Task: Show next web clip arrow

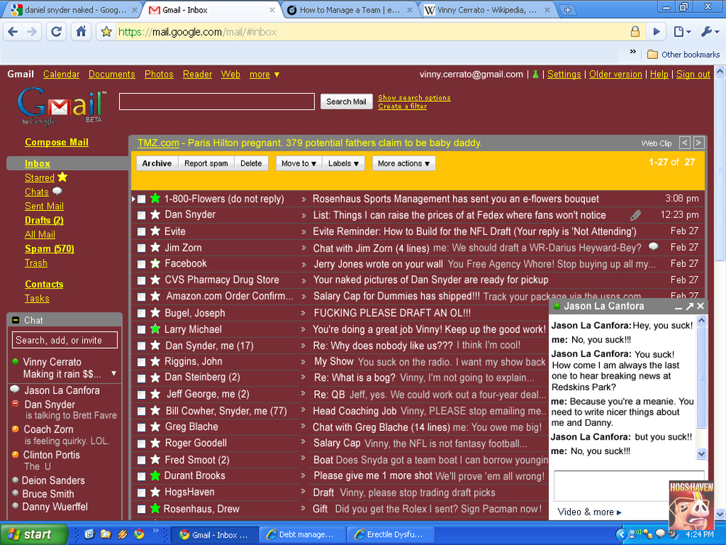Action: [x=698, y=142]
